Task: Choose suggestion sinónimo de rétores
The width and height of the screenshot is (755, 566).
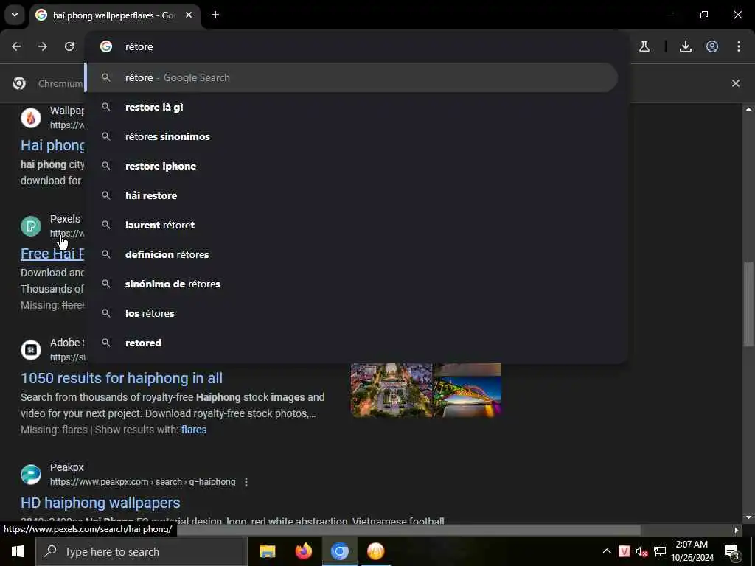Action: click(352, 284)
